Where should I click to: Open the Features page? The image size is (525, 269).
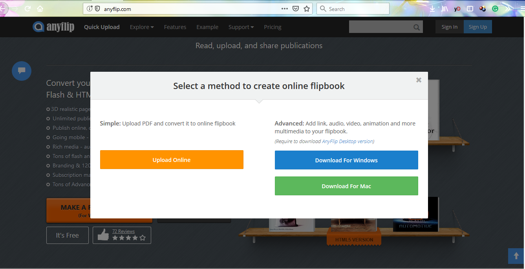click(x=175, y=27)
